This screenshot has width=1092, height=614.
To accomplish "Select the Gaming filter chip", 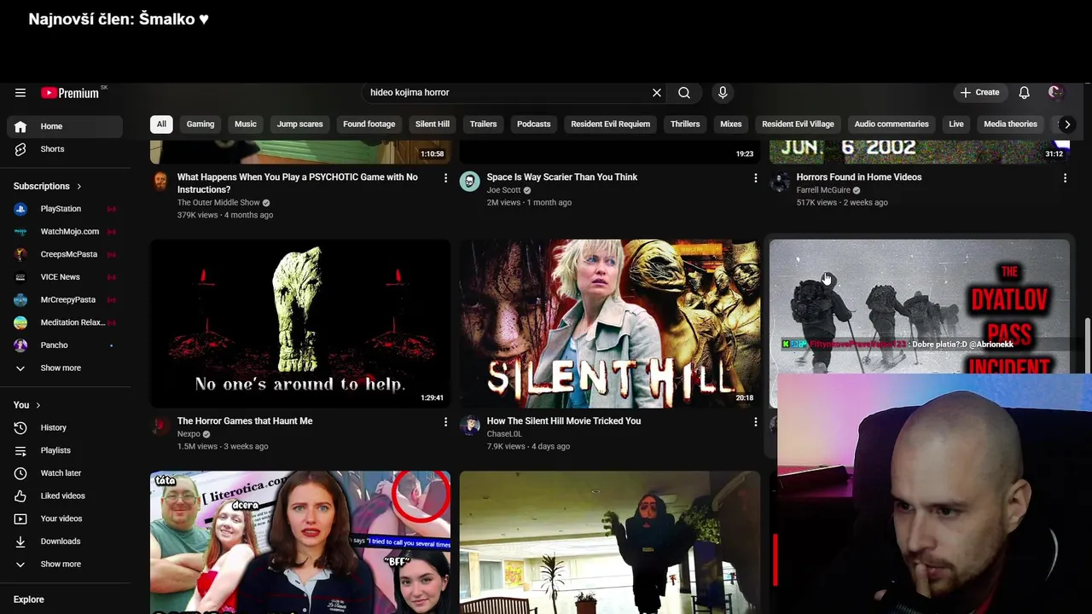I will pos(200,125).
